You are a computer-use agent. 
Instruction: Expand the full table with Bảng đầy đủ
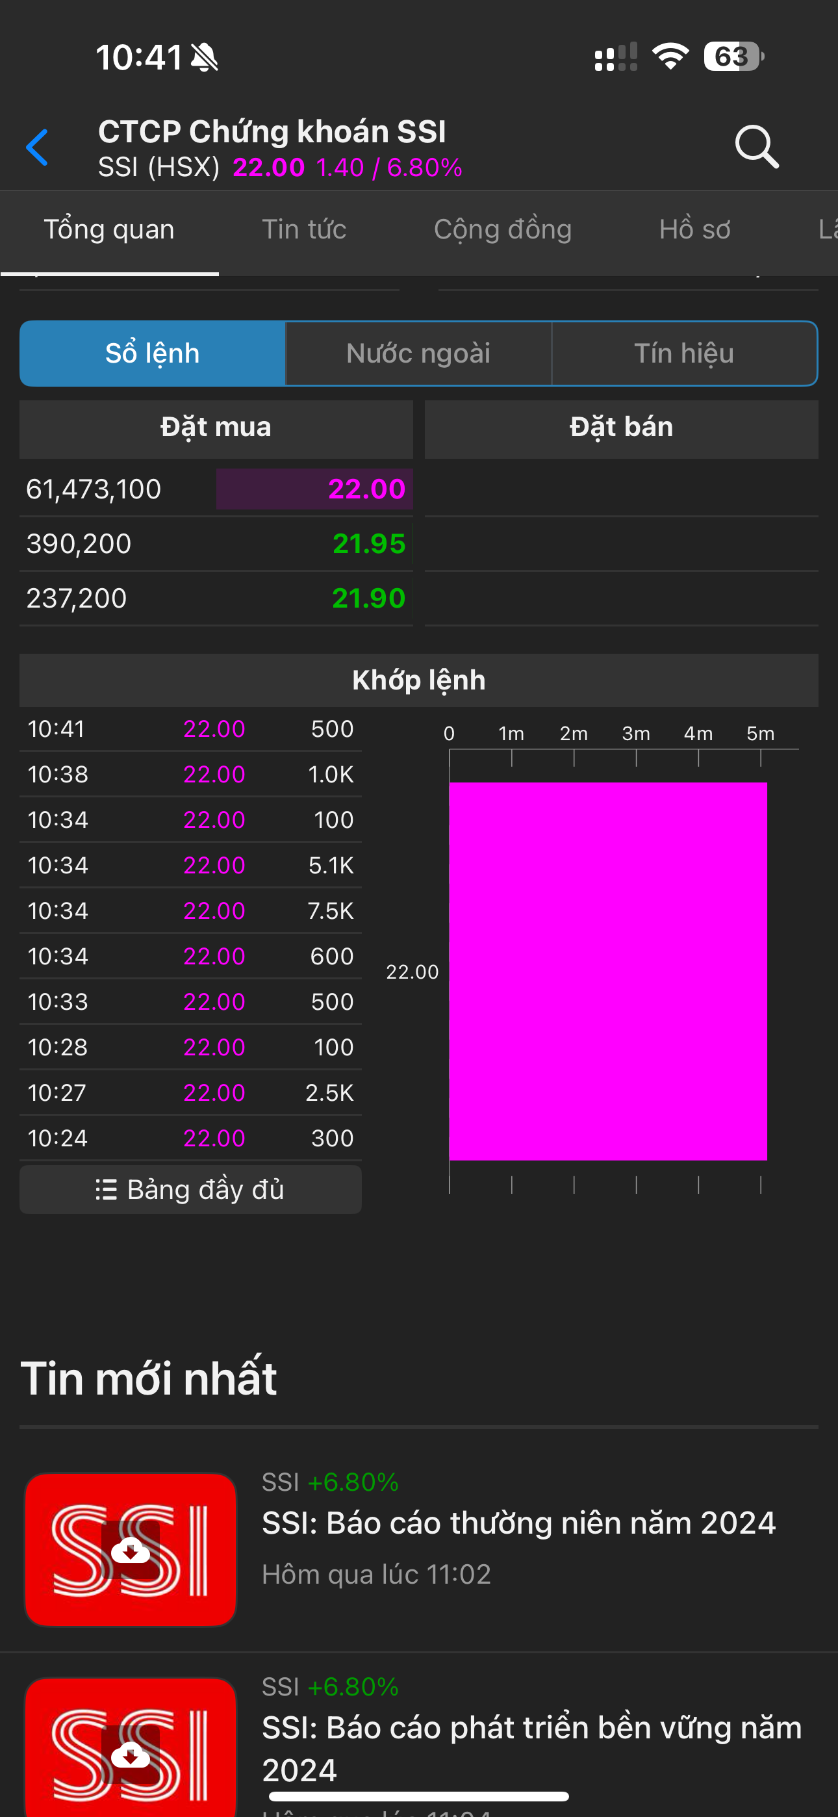190,1190
